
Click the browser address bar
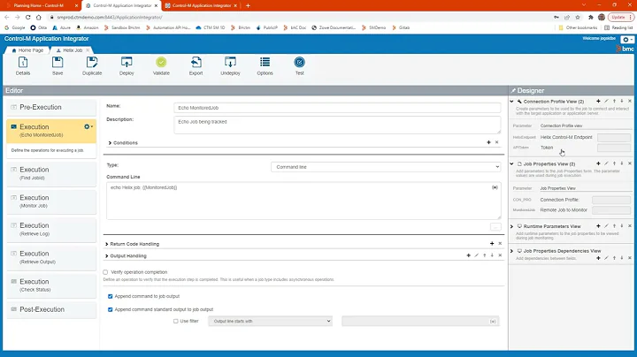click(301, 17)
